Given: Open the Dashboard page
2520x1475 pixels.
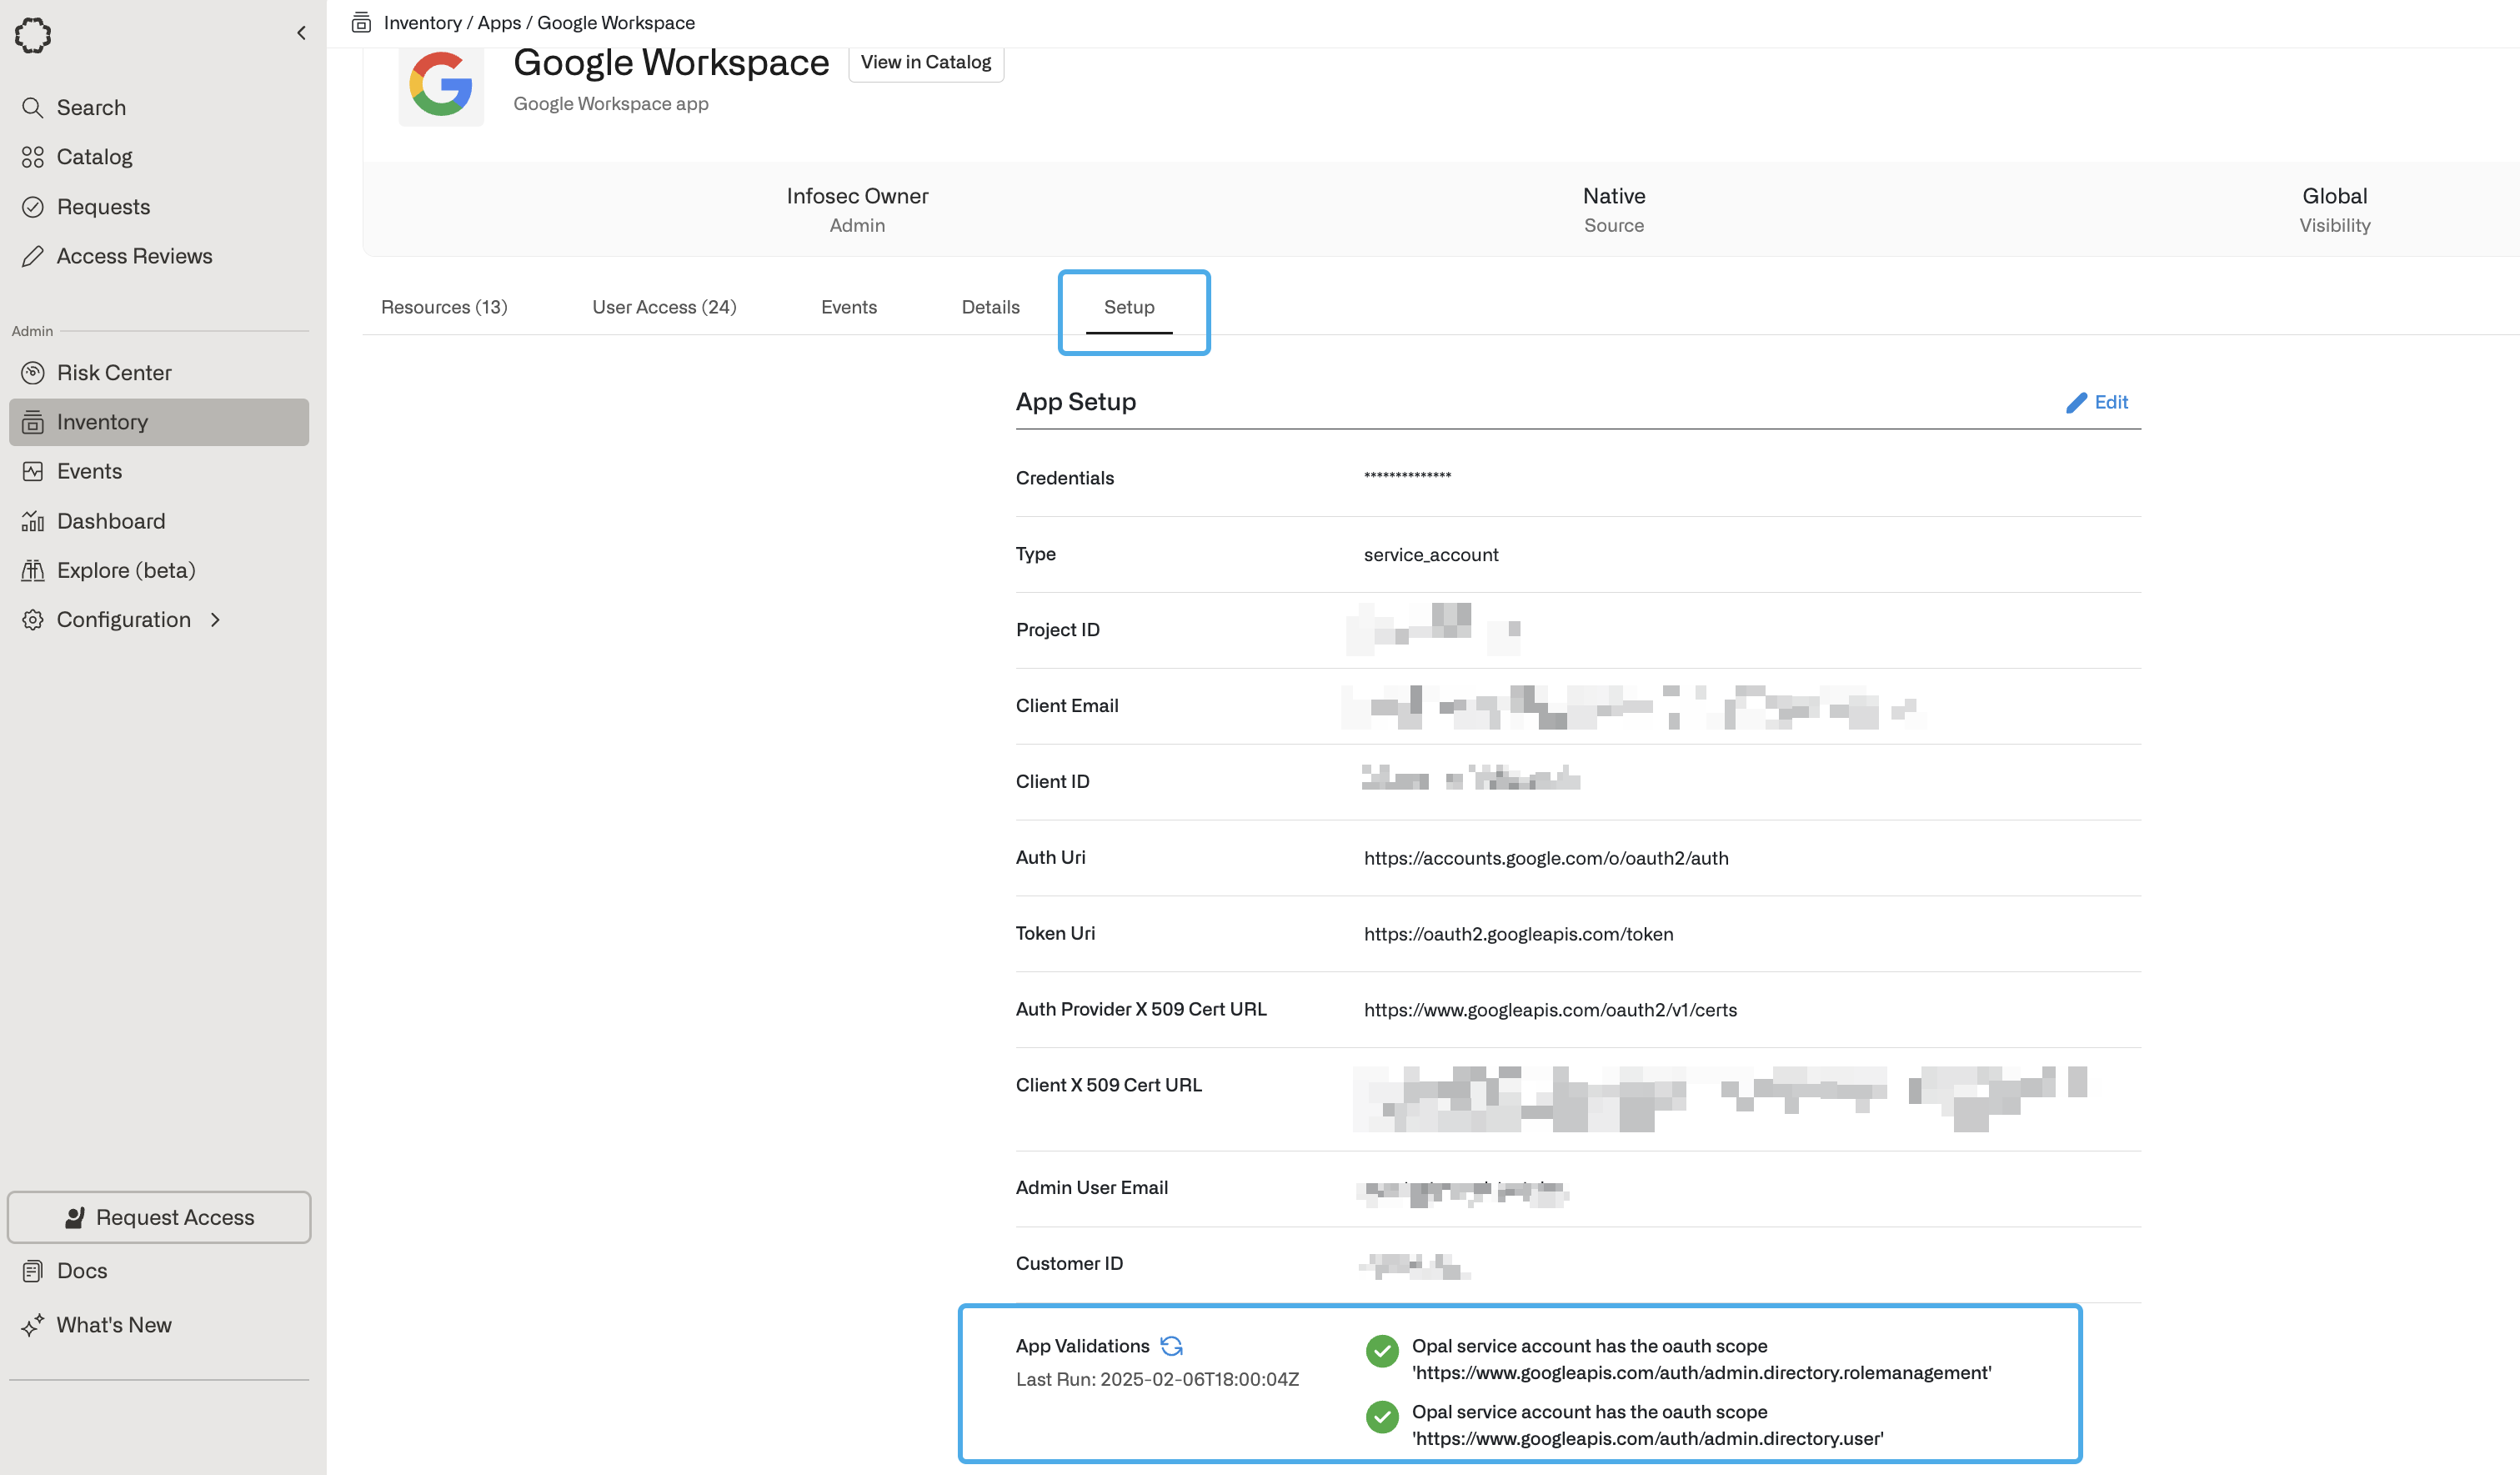Looking at the screenshot, I should [x=111, y=521].
